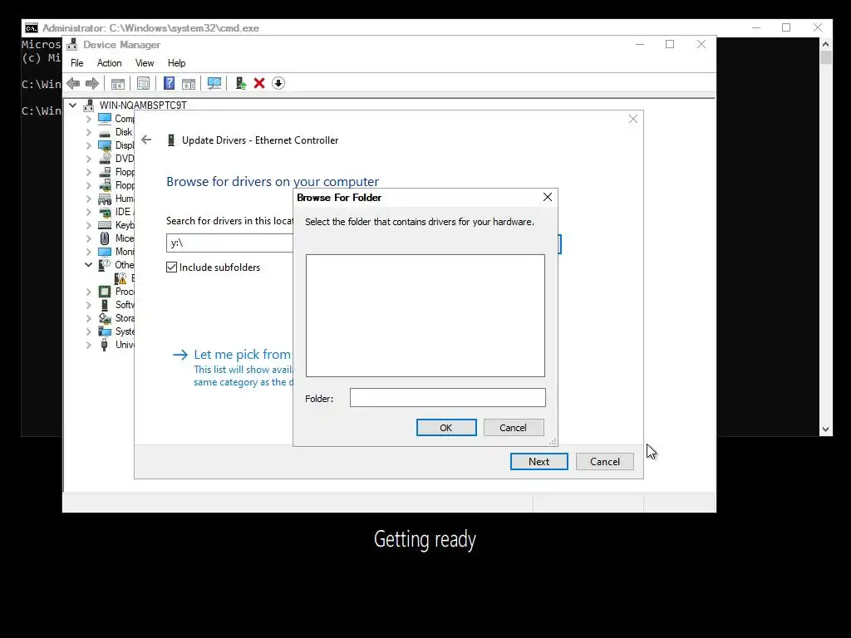Collapse the Other devices tree node
This screenshot has height=638, width=851.
pyautogui.click(x=88, y=265)
